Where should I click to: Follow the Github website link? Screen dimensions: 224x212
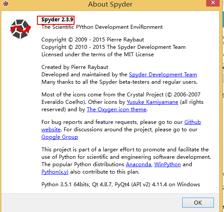click(x=193, y=122)
